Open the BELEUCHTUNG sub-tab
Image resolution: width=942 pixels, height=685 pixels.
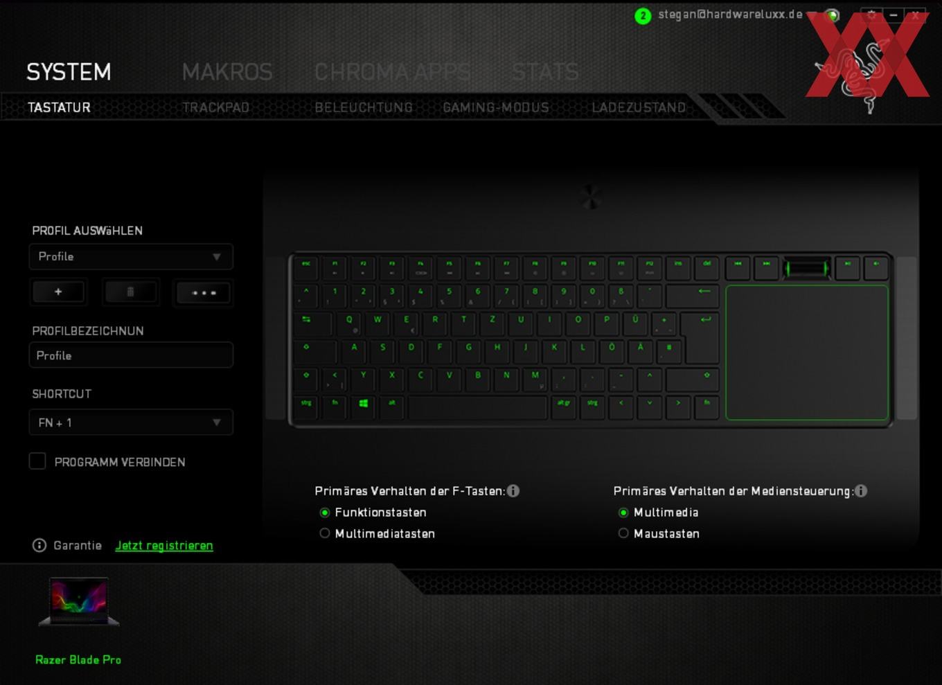[364, 107]
